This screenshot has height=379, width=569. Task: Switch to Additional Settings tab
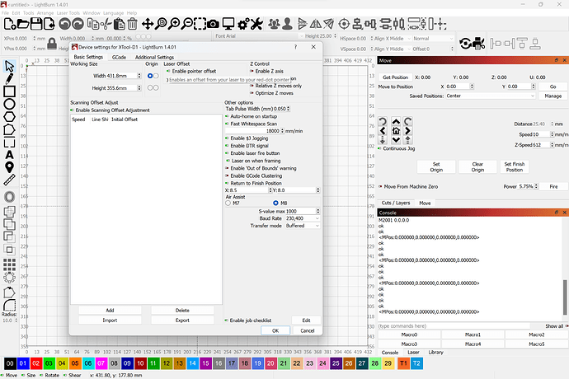(x=154, y=57)
